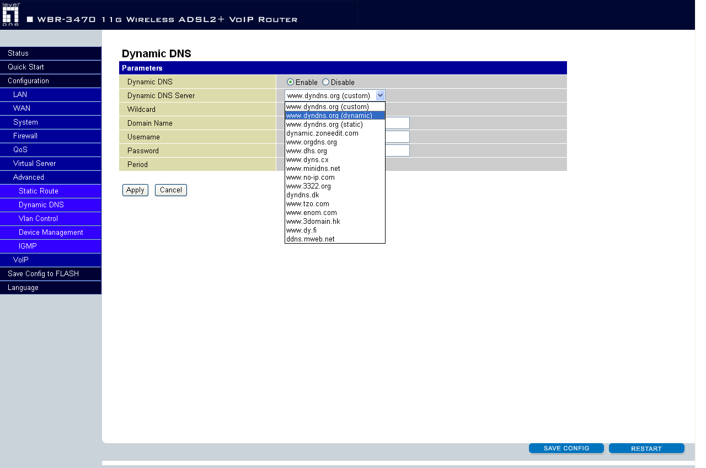Viewport: 706px width, 468px height.
Task: Open VoIP settings
Action: click(x=51, y=260)
